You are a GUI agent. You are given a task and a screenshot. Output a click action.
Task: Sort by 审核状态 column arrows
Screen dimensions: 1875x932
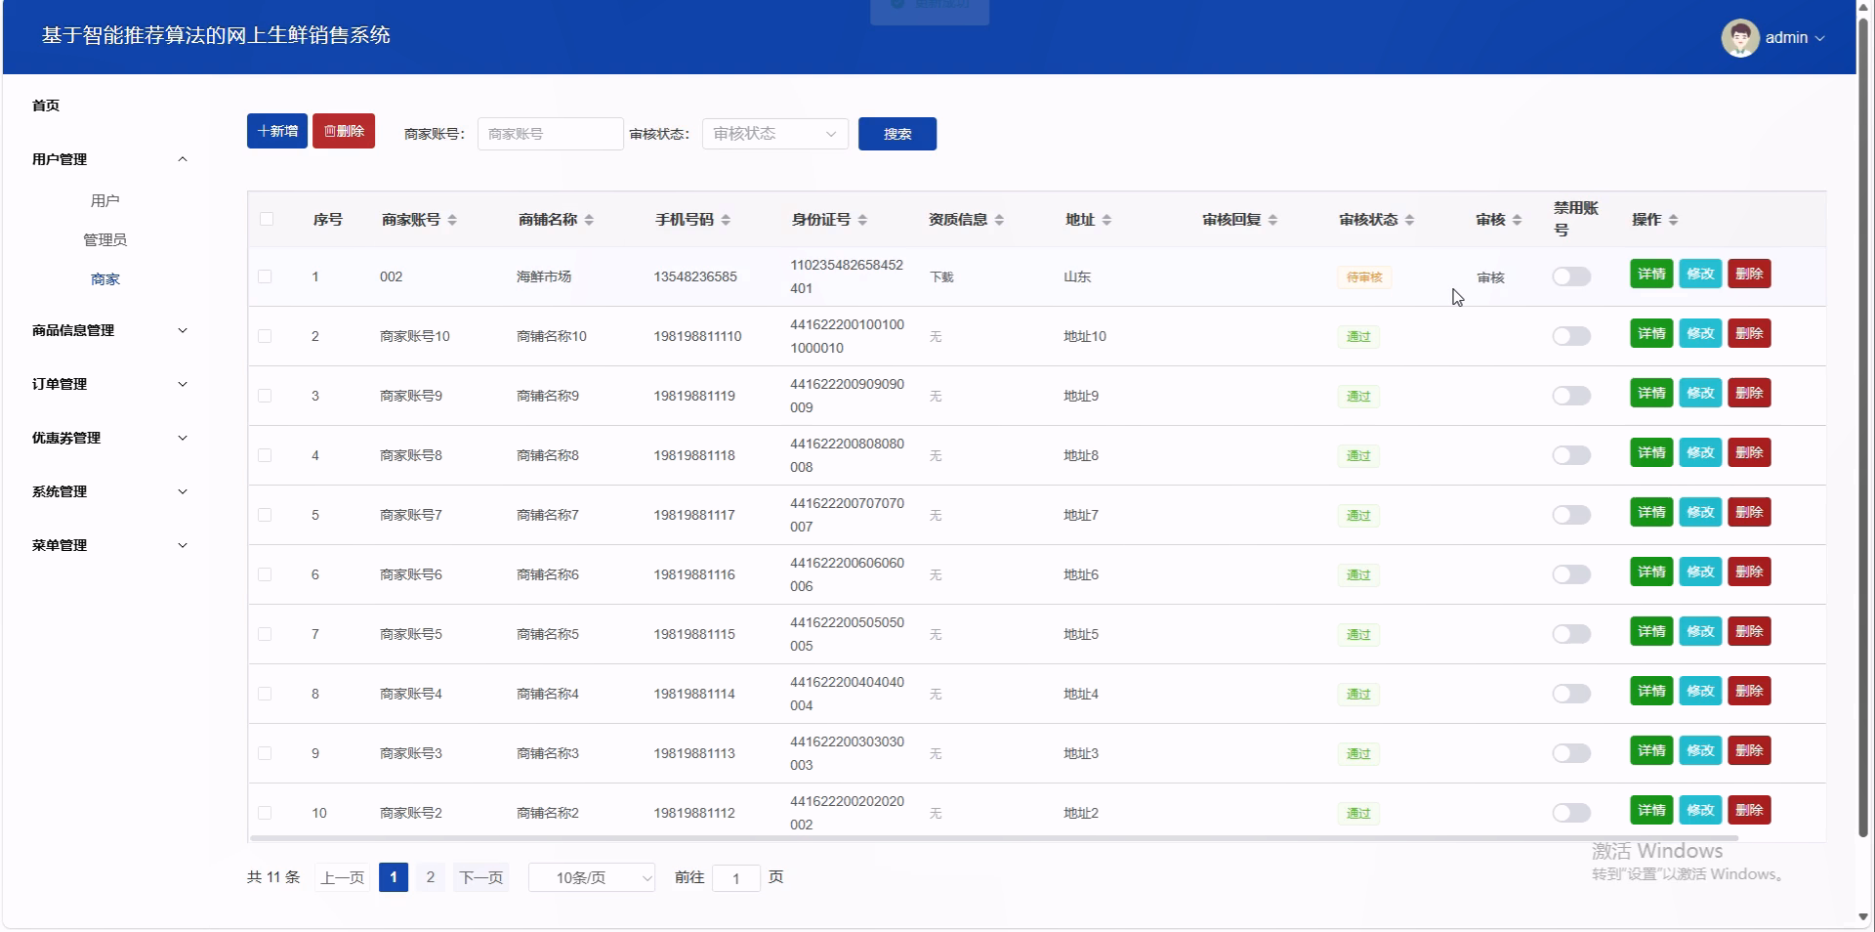[1409, 220]
